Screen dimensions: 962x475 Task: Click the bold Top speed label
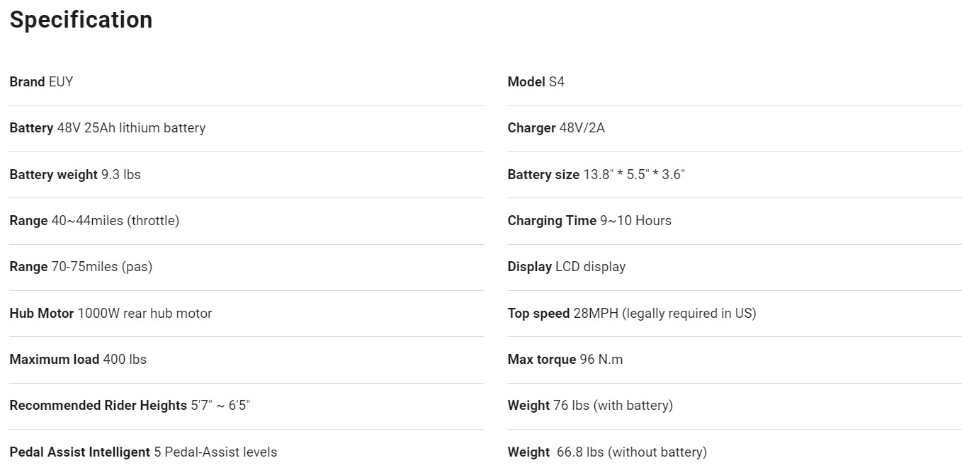coord(538,313)
